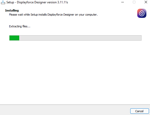Image resolution: width=150 pixels, height=115 pixels.
Task: Click the gray footer area left of Cancel
Action: pyautogui.click(x=65, y=110)
